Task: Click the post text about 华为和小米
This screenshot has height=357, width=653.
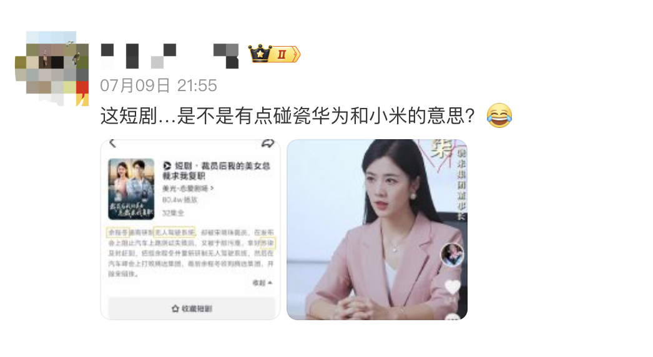Action: [287, 116]
